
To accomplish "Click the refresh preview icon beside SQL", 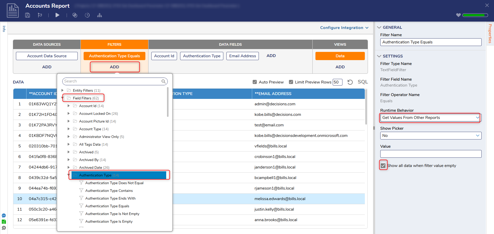I will click(350, 82).
